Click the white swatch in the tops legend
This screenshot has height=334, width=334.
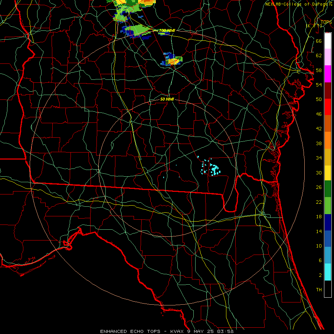pos(328,41)
